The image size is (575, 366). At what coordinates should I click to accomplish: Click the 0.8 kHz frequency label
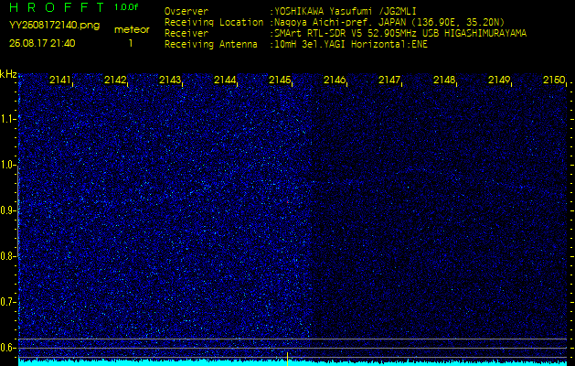pos(7,256)
